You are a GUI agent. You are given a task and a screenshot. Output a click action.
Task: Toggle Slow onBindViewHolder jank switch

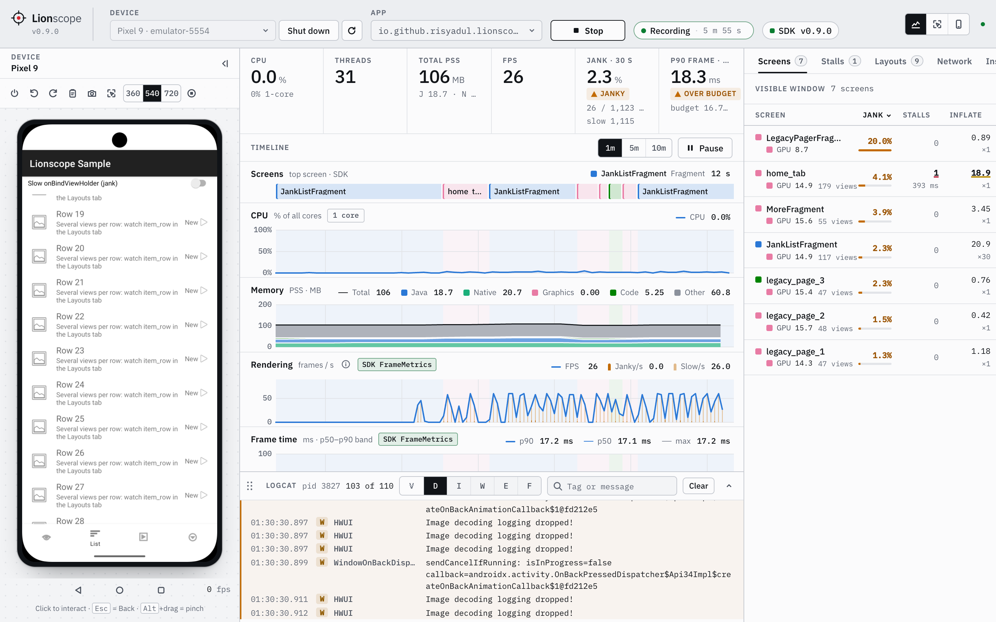(199, 183)
